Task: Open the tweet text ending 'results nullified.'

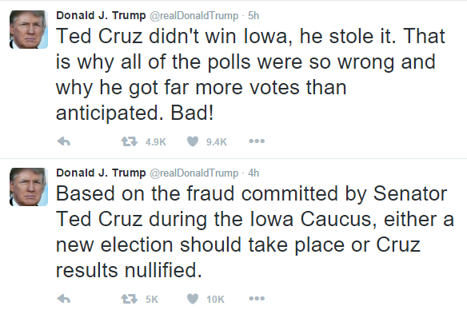Action: tap(254, 232)
